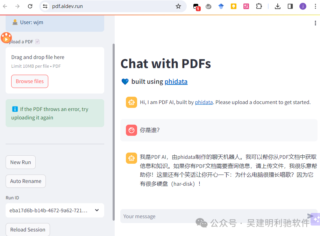Open the Chrome three-dot menu
Screen dimensions: 320x236
tap(315, 6)
